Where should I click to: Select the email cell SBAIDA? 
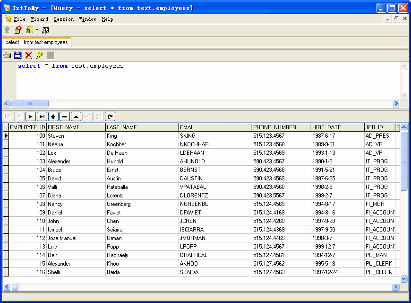pyautogui.click(x=215, y=272)
